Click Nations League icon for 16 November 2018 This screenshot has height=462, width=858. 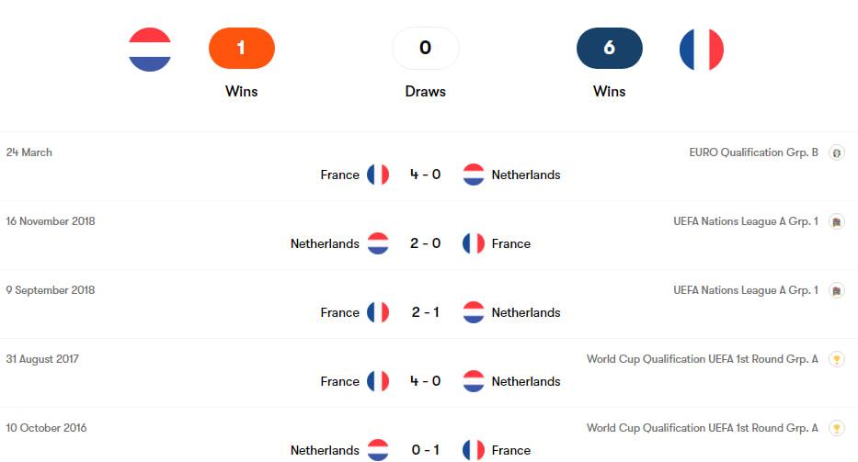point(836,221)
